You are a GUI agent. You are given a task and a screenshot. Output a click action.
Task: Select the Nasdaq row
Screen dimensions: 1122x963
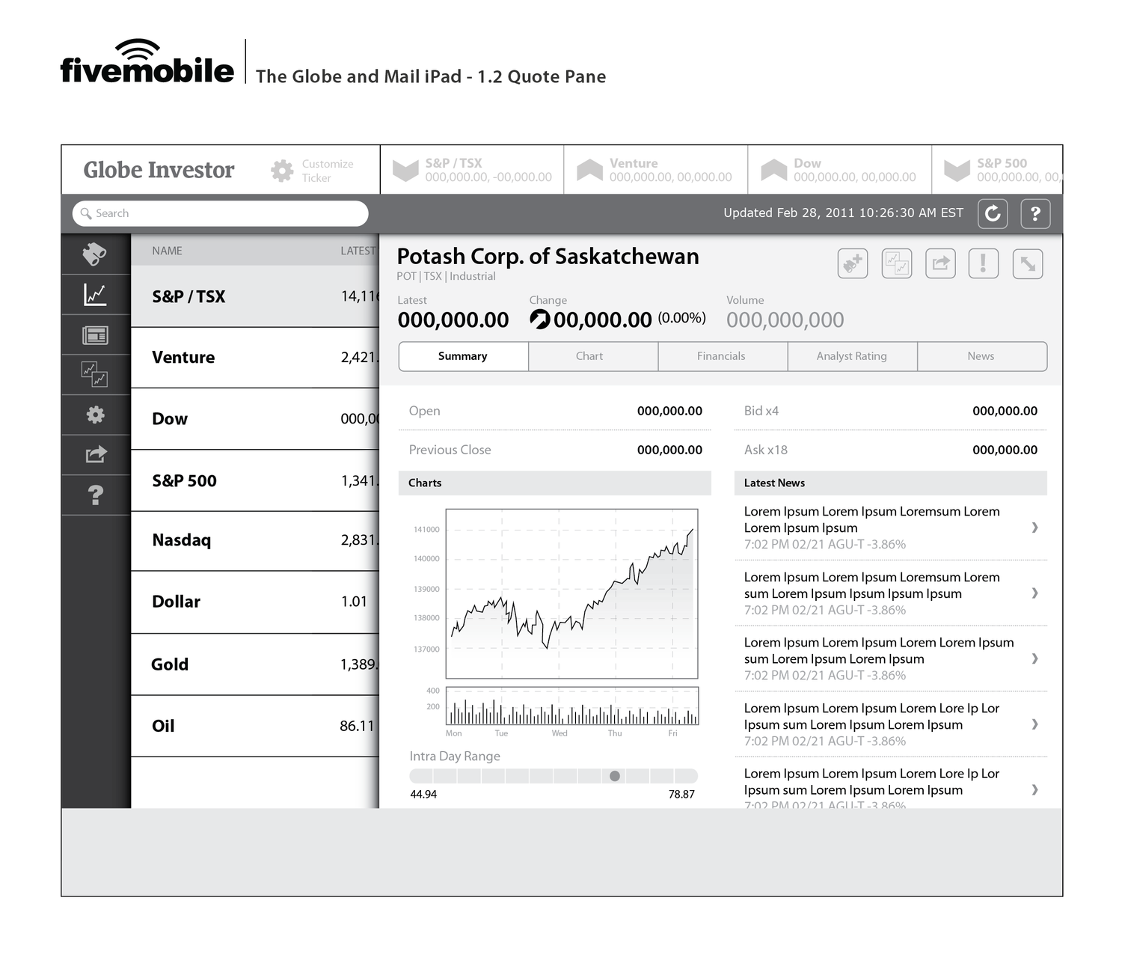(255, 541)
